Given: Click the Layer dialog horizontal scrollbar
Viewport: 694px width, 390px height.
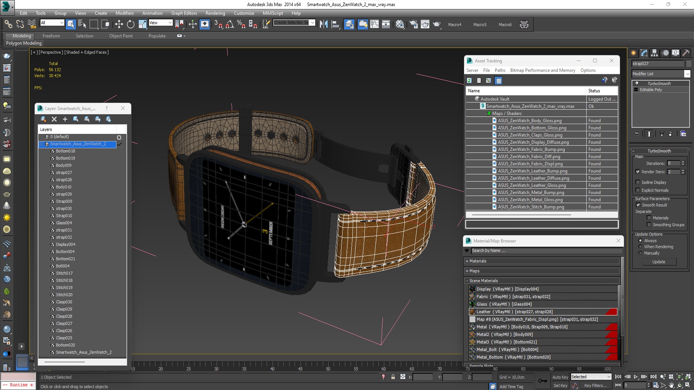Looking at the screenshot, I should coord(65,361).
